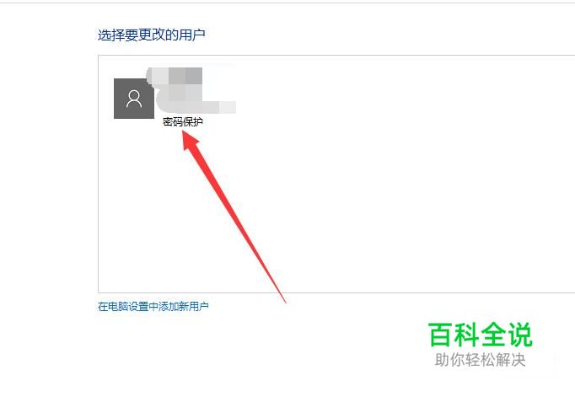Click the 百 character in the green watermark

(x=440, y=335)
